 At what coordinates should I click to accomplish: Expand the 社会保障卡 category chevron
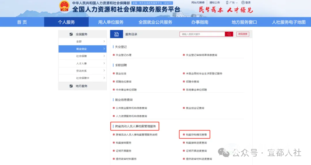pos(104,78)
